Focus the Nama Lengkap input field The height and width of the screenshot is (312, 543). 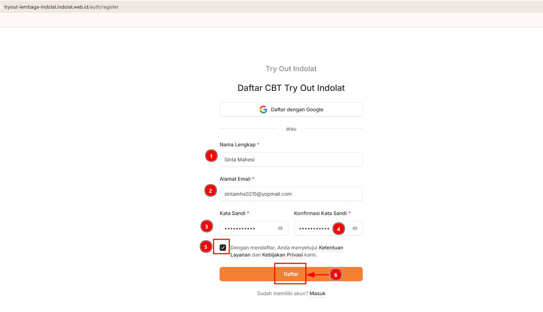(291, 160)
